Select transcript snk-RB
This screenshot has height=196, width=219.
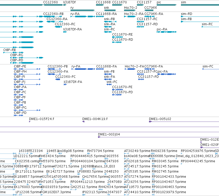coord(109,19)
